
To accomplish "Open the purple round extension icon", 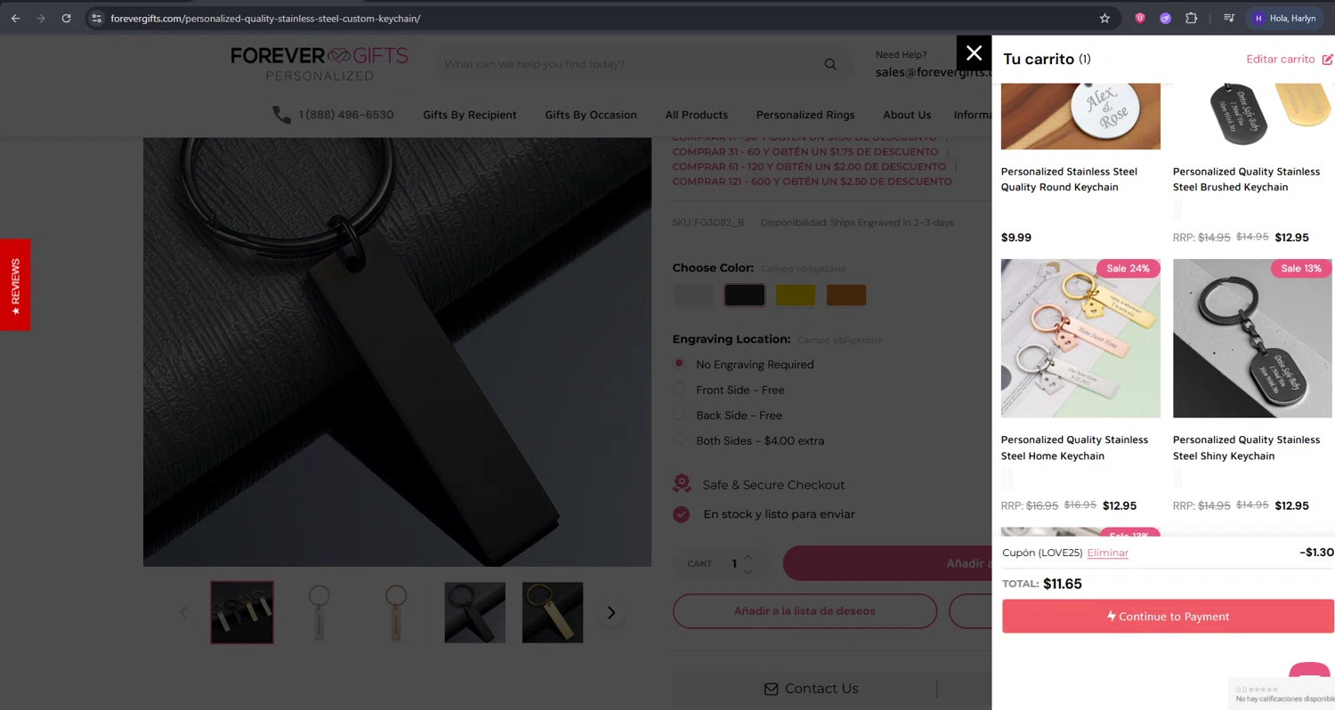I will pyautogui.click(x=1165, y=18).
